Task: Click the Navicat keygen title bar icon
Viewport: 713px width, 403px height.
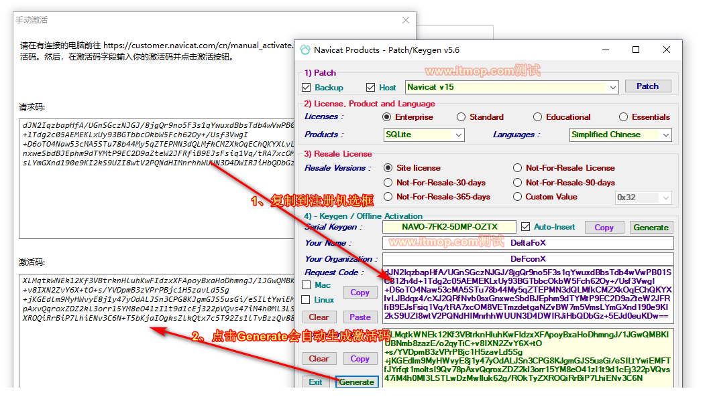Action: [x=305, y=50]
